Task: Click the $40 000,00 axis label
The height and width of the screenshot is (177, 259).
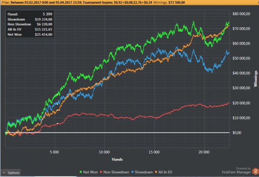Action: point(241,73)
